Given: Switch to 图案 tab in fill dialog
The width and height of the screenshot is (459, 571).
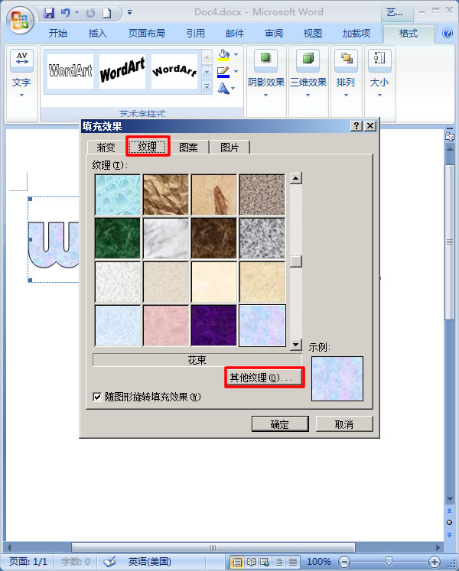Looking at the screenshot, I should (x=188, y=147).
